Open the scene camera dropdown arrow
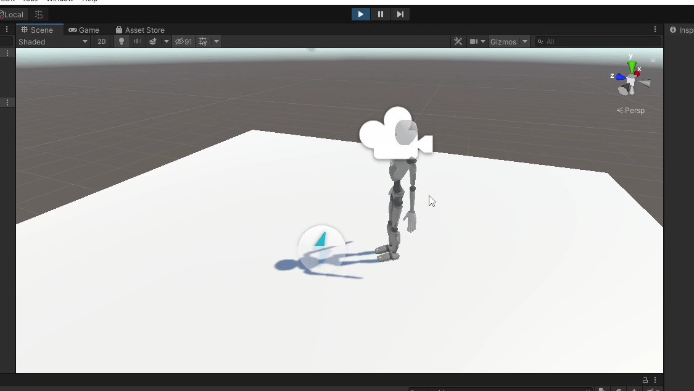This screenshot has width=694, height=391. click(x=483, y=41)
